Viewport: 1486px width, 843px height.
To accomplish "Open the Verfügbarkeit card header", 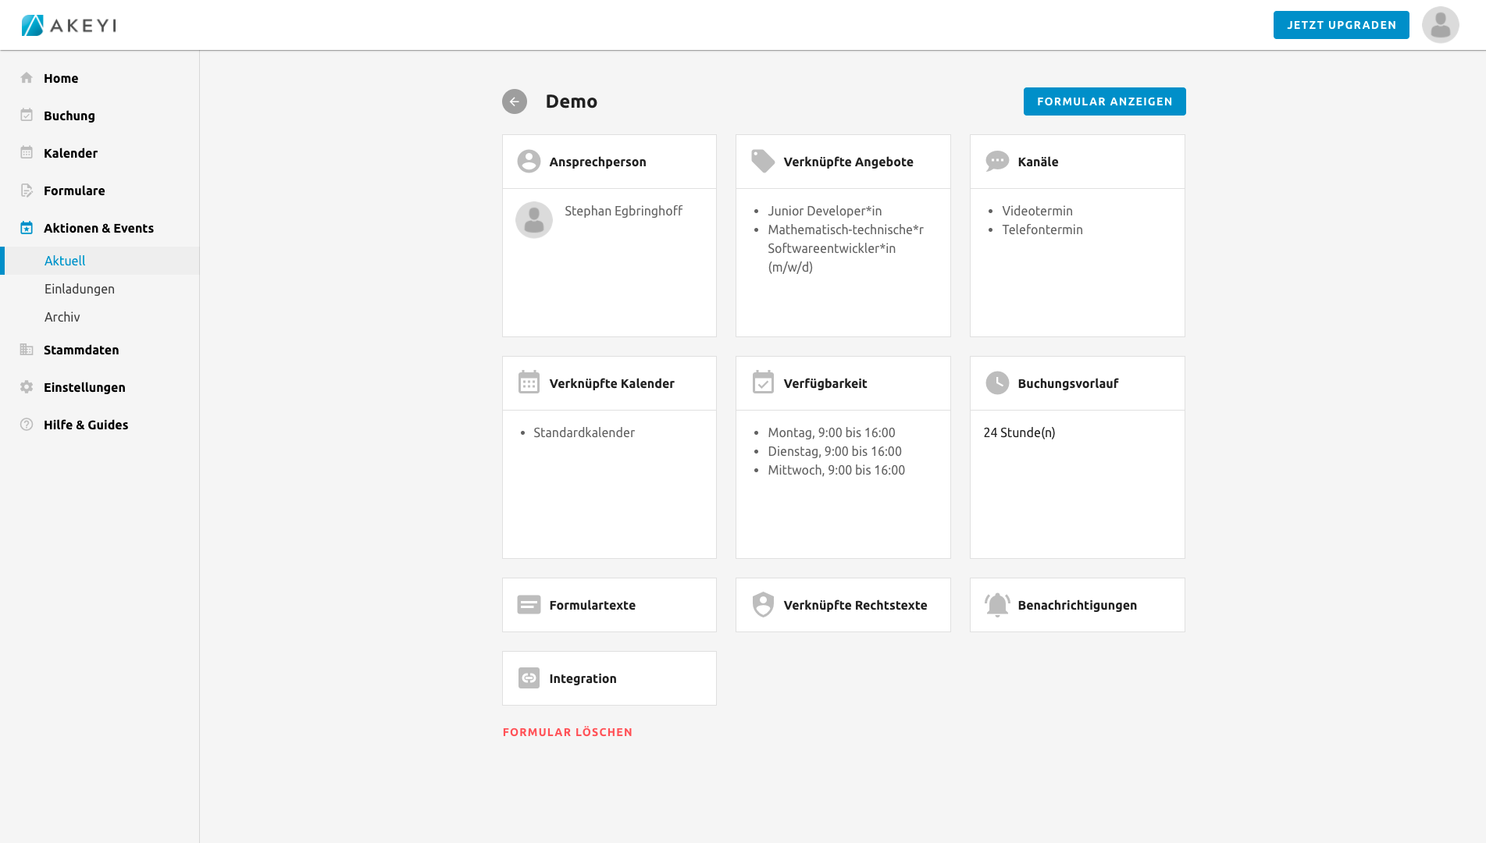I will pos(843,383).
